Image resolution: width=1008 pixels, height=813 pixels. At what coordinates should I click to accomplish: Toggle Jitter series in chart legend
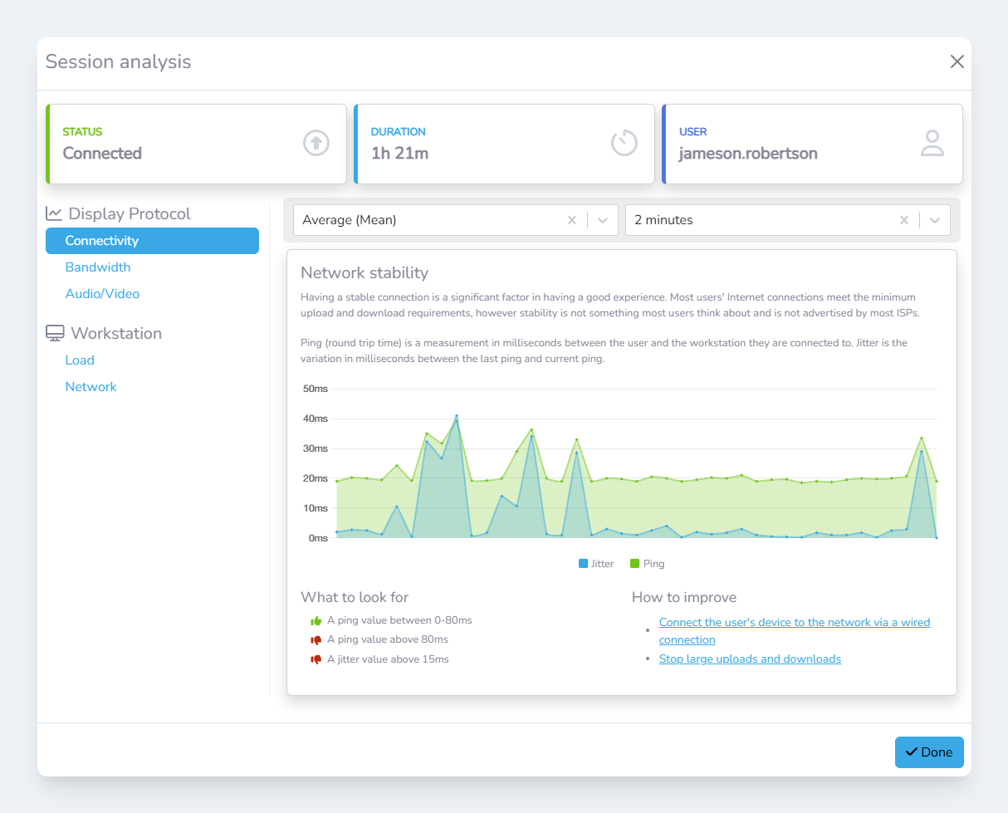[x=596, y=564]
